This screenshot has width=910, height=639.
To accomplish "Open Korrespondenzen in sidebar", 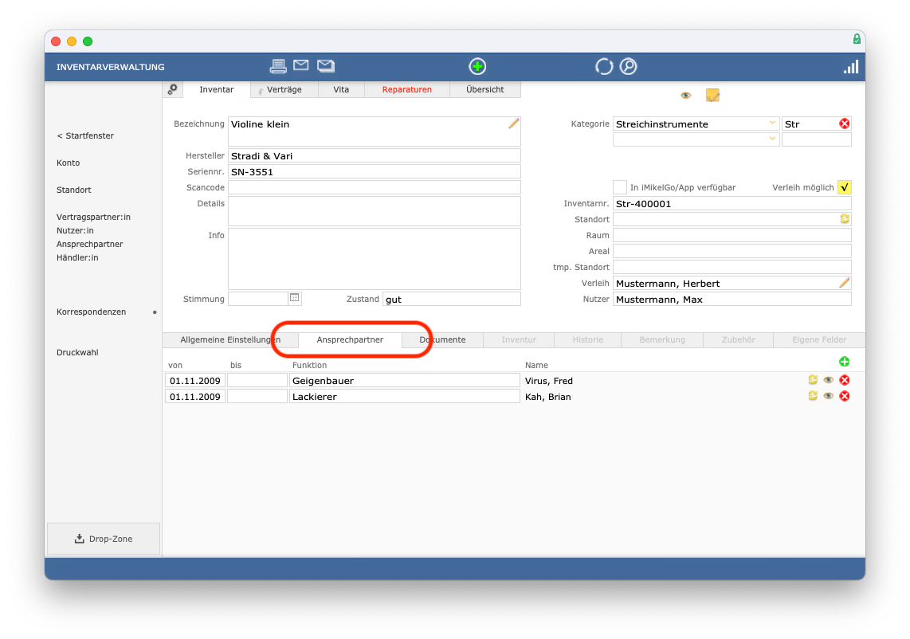I will 91,312.
